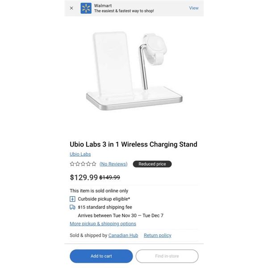268x268 pixels.
Task: Dismiss the Walmart app banner
Action: click(71, 8)
